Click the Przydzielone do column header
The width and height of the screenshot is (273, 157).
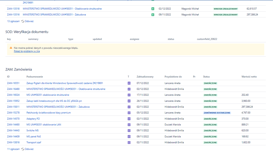pyautogui.click(x=173, y=77)
